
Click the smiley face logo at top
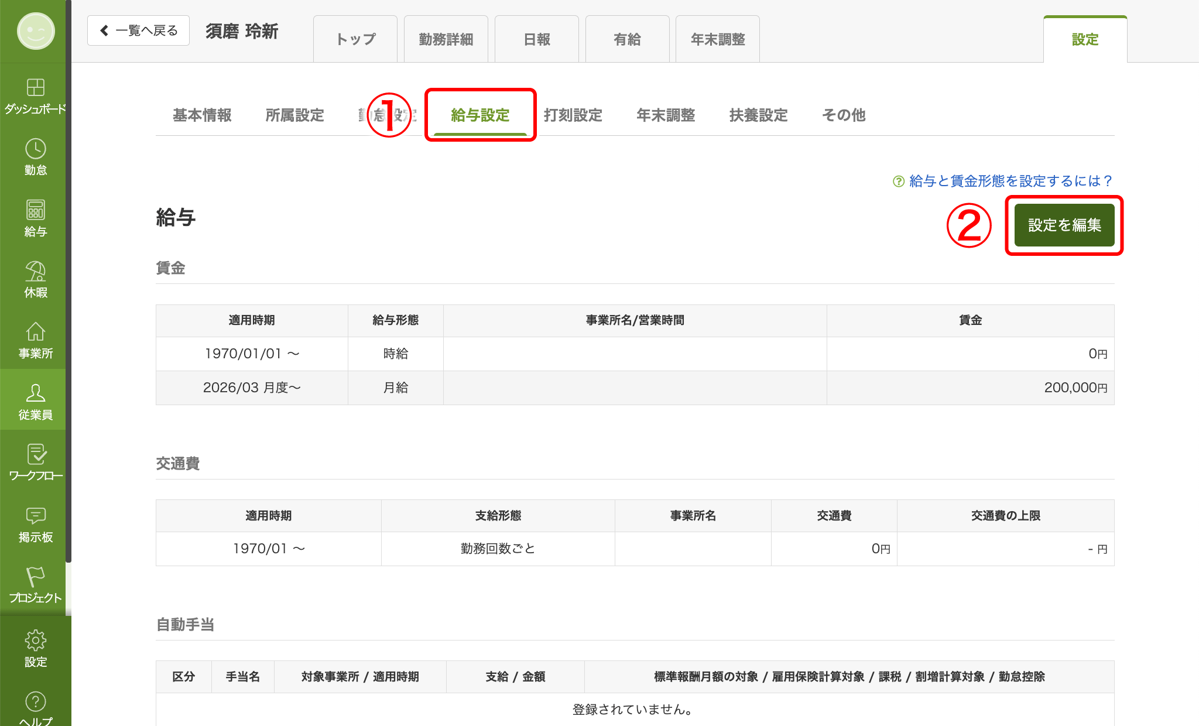click(36, 31)
